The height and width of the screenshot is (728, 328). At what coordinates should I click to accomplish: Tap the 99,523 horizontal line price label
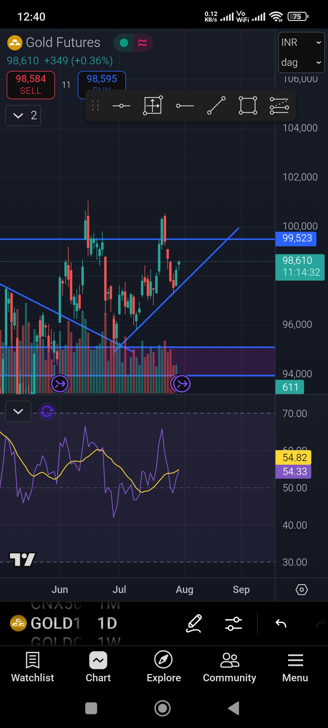297,238
